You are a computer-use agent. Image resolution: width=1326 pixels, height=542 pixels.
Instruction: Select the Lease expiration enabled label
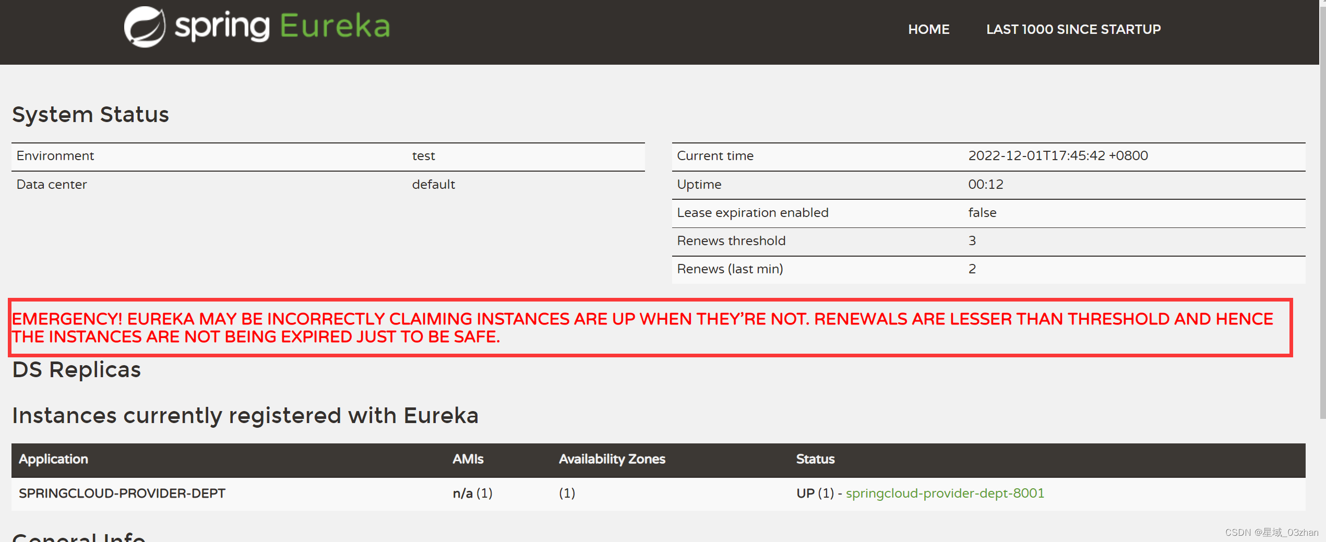tap(752, 213)
